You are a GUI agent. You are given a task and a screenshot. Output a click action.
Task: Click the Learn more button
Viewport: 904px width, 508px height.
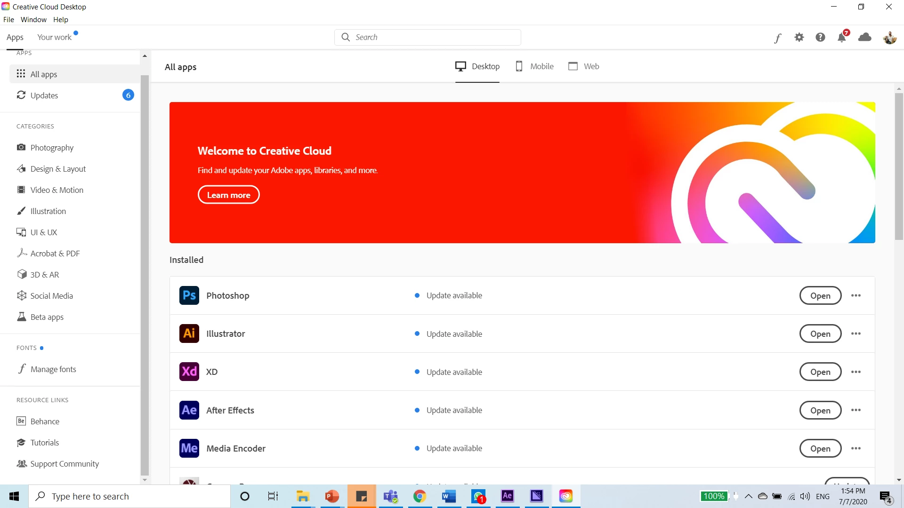(229, 195)
